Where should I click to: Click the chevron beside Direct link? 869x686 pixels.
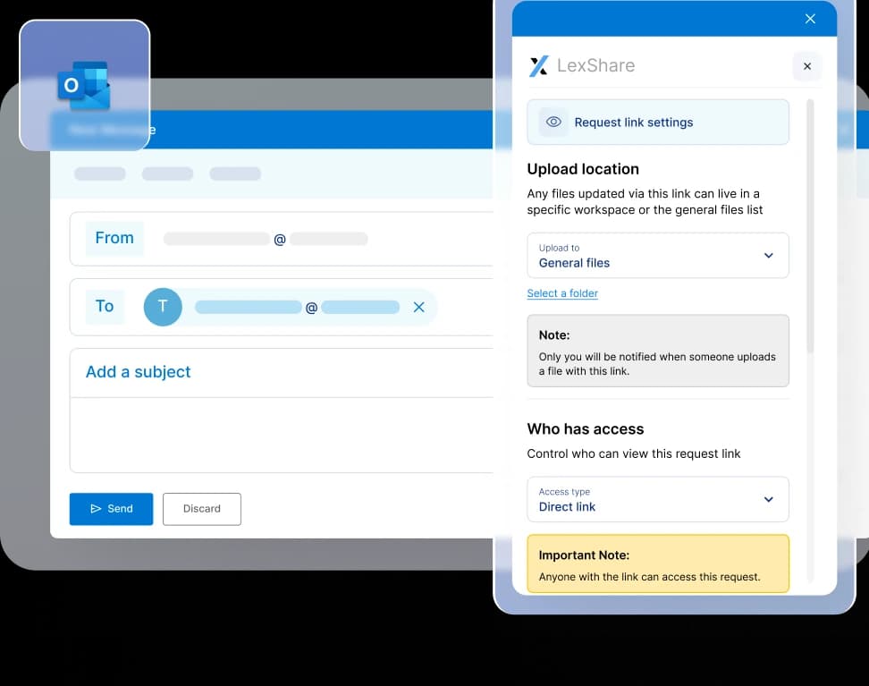768,499
